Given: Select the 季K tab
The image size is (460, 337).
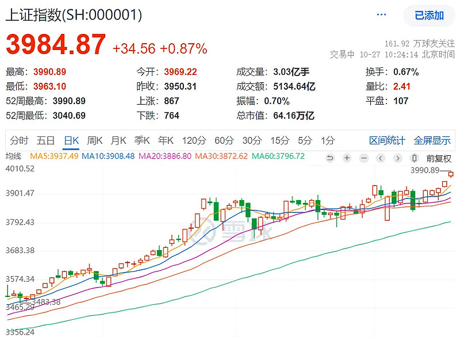Looking at the screenshot, I should tap(142, 140).
